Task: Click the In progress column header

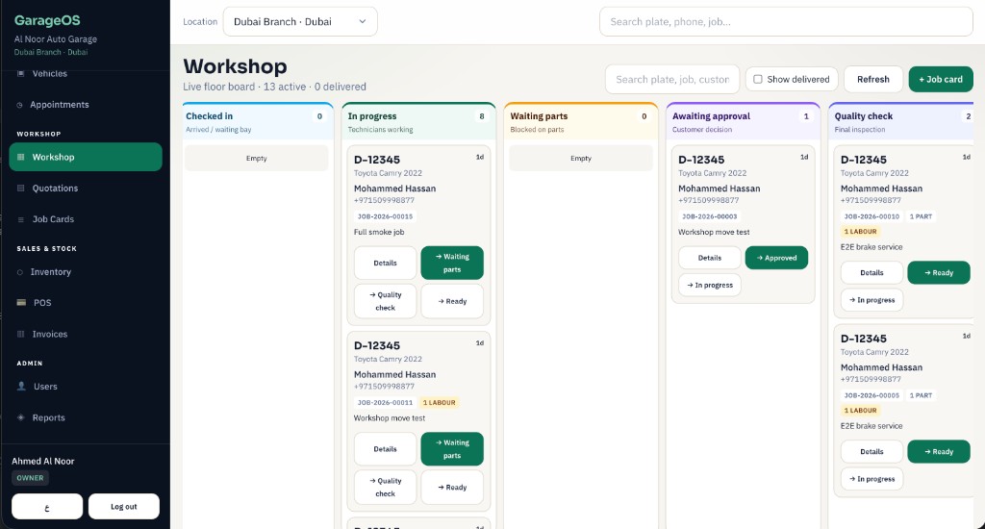Action: 419,122
